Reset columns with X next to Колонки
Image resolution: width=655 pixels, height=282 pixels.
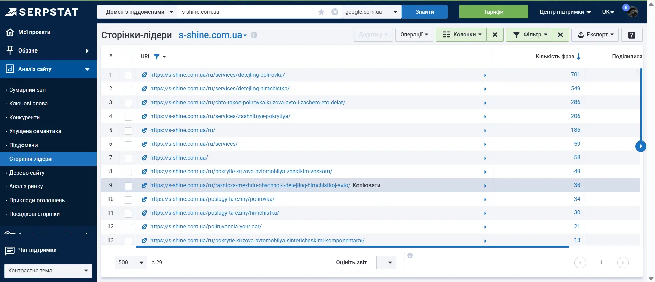point(495,35)
